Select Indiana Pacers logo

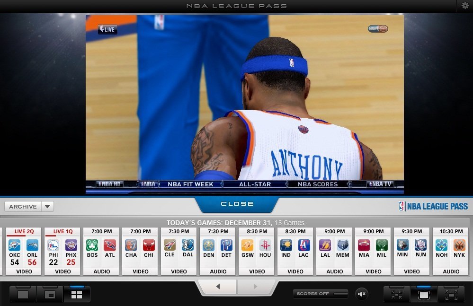pos(286,245)
